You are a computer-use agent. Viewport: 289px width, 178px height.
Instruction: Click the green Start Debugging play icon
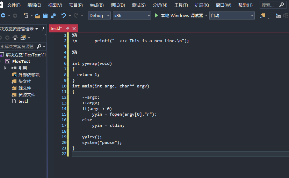click(157, 16)
